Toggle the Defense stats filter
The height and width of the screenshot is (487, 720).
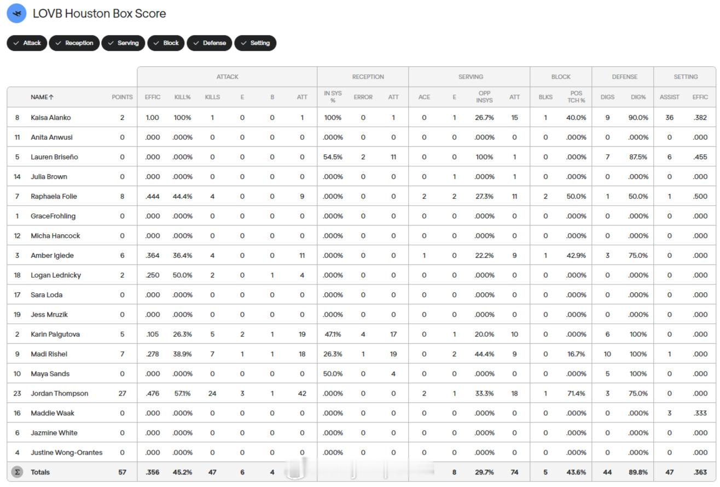[x=209, y=43]
